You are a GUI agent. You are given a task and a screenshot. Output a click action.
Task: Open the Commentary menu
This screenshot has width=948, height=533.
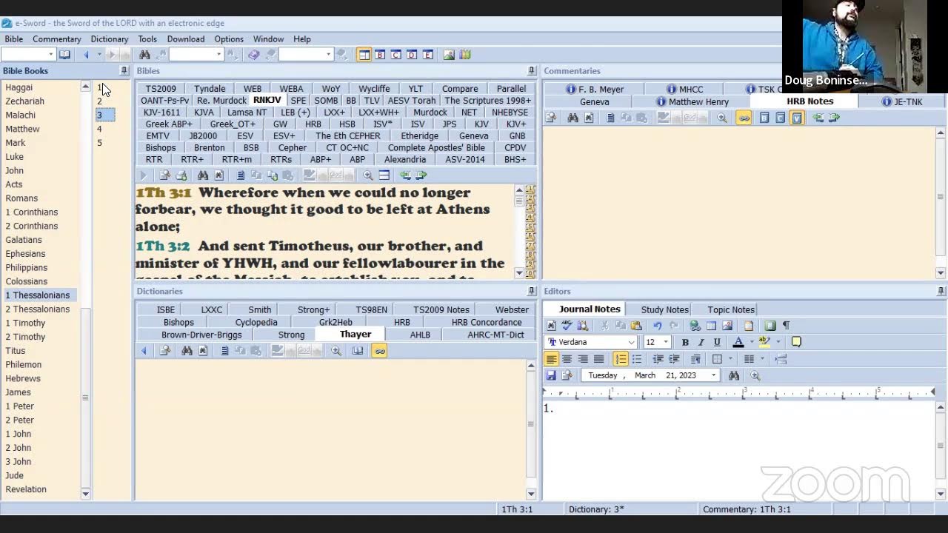point(57,39)
